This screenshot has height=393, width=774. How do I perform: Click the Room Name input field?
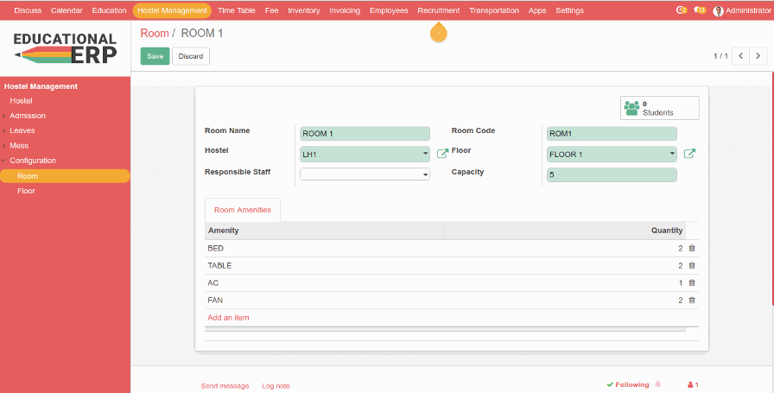[x=364, y=134]
